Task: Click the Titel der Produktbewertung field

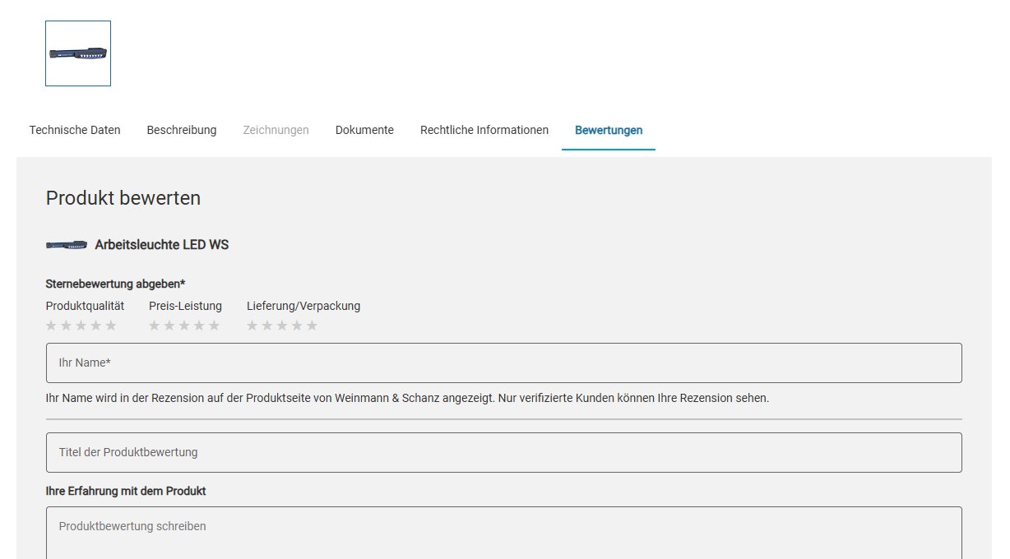Action: pos(504,452)
